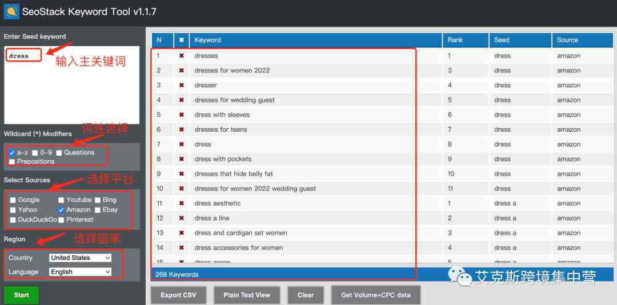Click the SeoStack Keyword Tool v1.1.7 title
Image resolution: width=617 pixels, height=305 pixels.
coord(89,12)
